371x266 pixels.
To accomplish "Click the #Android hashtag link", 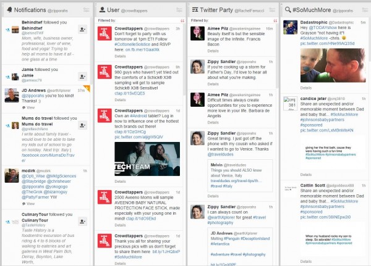I will point(139,116).
